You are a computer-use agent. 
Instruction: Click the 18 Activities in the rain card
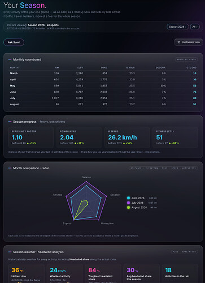click(180, 273)
